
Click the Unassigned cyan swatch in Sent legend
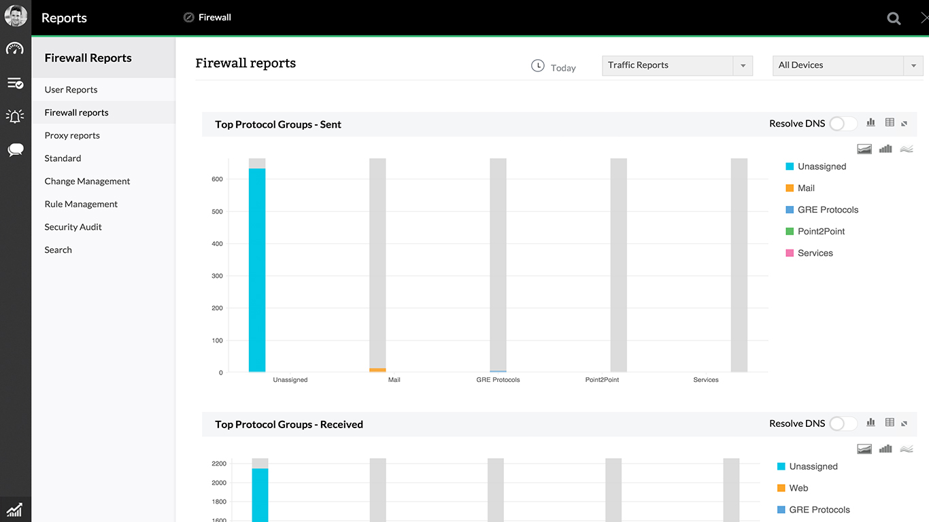point(790,167)
